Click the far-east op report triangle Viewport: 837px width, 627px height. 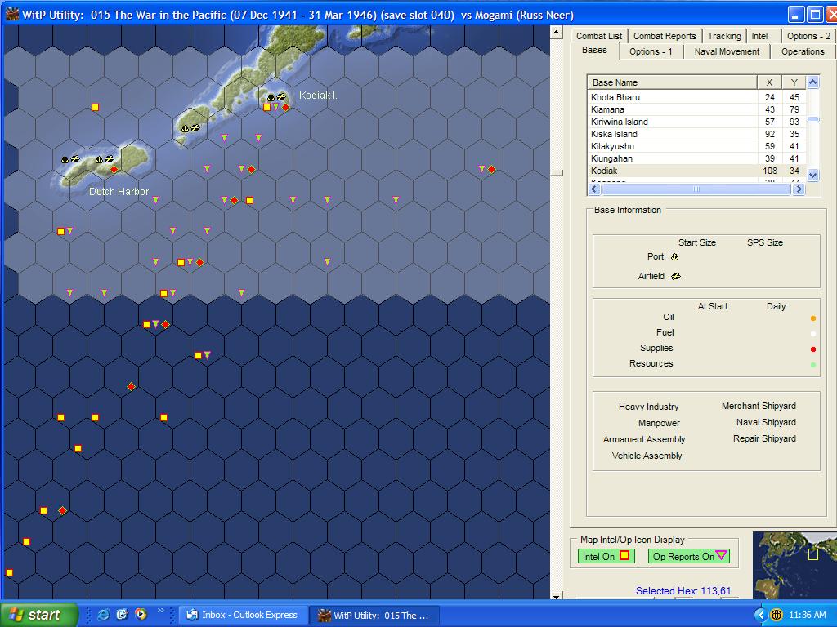click(482, 169)
